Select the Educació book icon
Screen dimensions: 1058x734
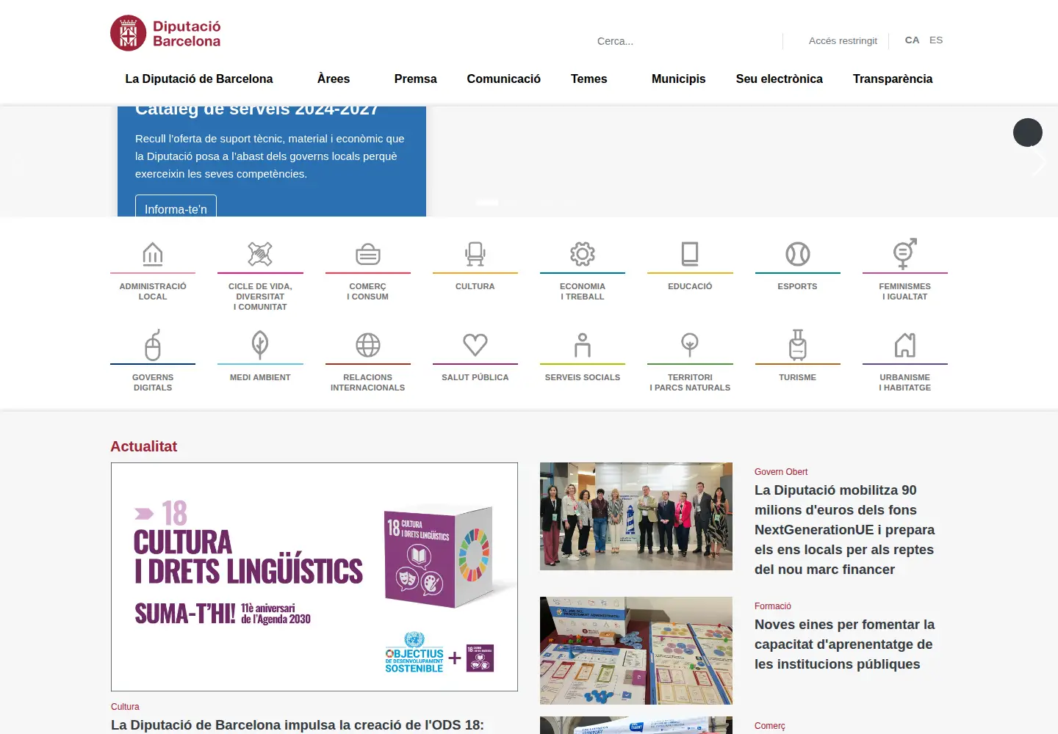(690, 255)
